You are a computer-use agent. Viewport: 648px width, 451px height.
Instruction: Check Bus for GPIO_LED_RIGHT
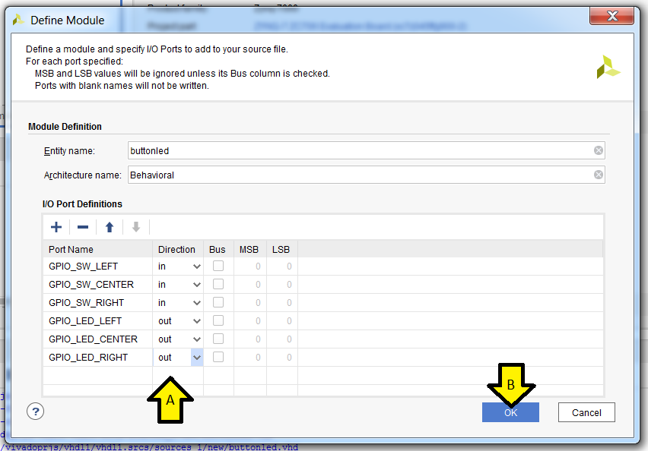pyautogui.click(x=218, y=357)
